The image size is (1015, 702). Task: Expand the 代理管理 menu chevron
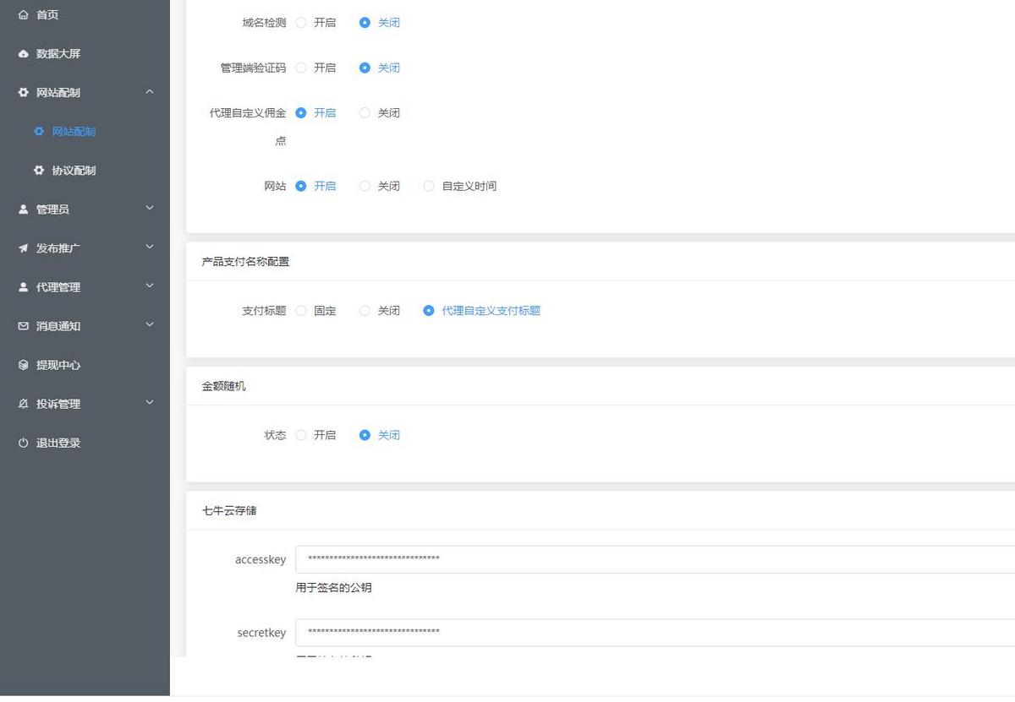click(150, 286)
